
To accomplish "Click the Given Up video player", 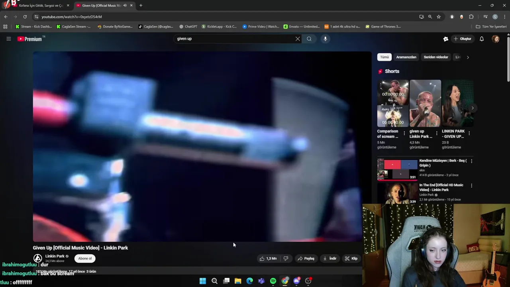I will [x=202, y=146].
